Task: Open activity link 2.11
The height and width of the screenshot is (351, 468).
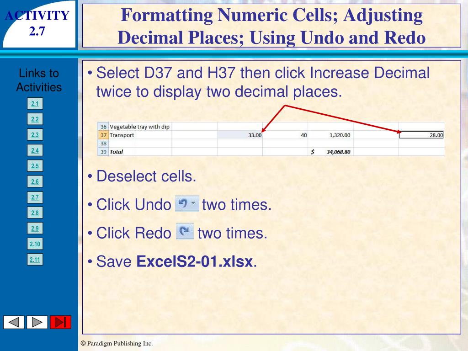Action: point(35,260)
